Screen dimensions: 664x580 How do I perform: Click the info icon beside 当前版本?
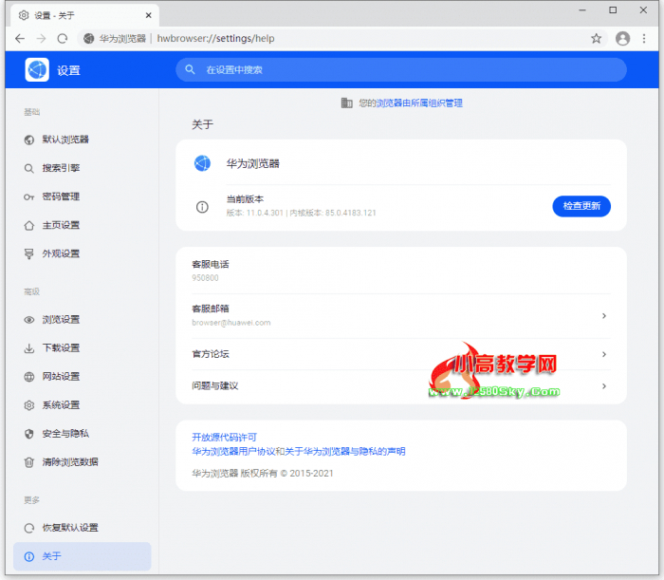pyautogui.click(x=202, y=207)
